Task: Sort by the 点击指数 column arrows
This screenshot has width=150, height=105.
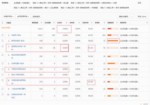Action: pos(54,23)
